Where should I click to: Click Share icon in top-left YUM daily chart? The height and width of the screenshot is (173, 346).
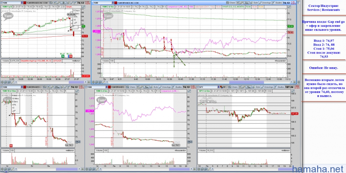pyautogui.click(x=51, y=3)
